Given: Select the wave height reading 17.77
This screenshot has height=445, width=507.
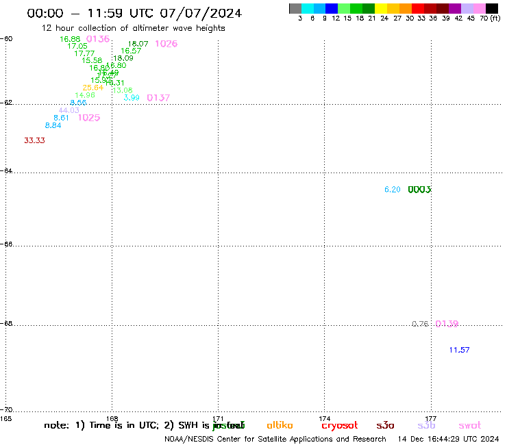Looking at the screenshot, I should coord(84,53).
